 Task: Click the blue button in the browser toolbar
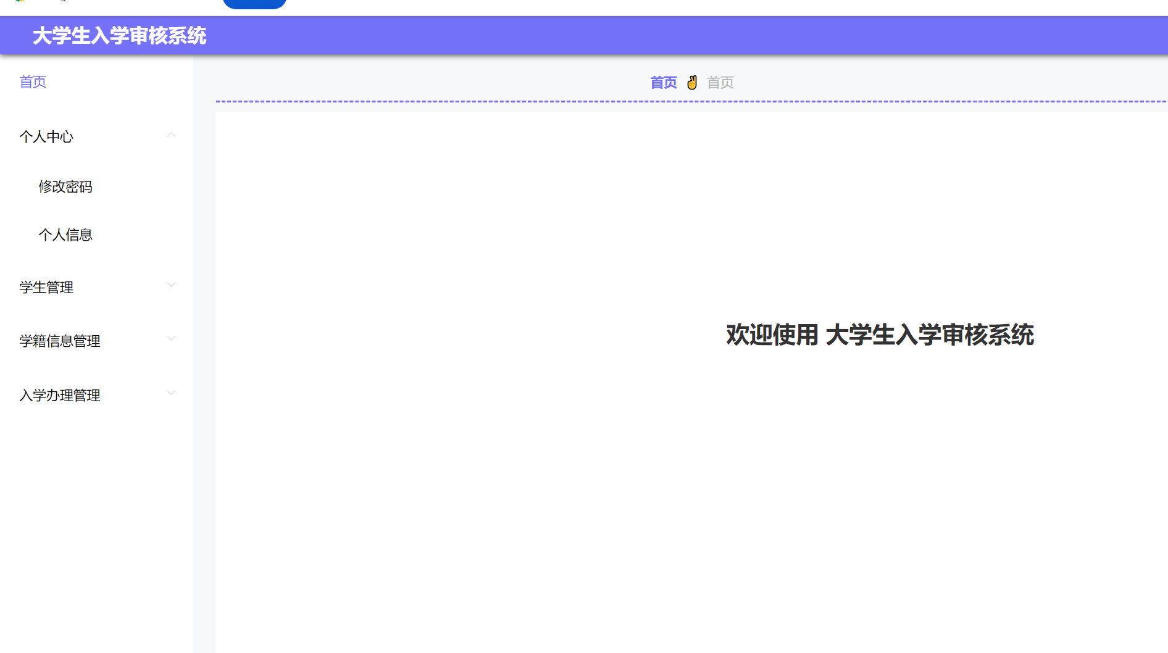coord(254,3)
